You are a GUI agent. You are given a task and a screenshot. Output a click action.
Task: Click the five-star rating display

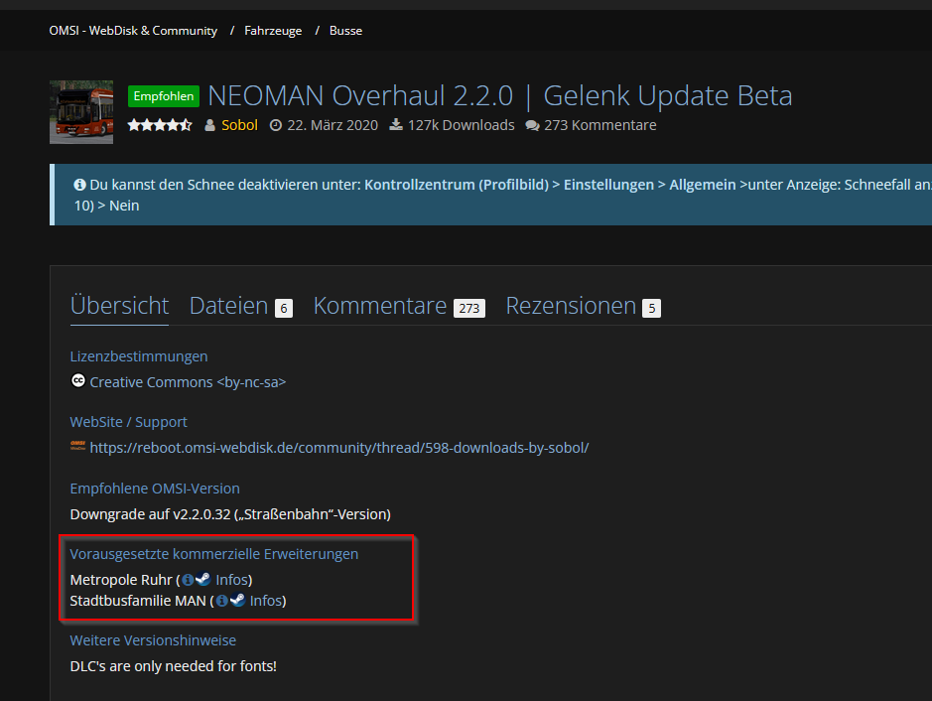[159, 125]
